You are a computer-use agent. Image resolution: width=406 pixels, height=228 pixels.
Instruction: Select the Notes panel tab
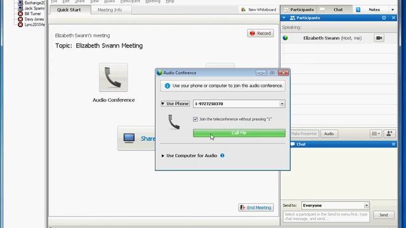coord(370,9)
